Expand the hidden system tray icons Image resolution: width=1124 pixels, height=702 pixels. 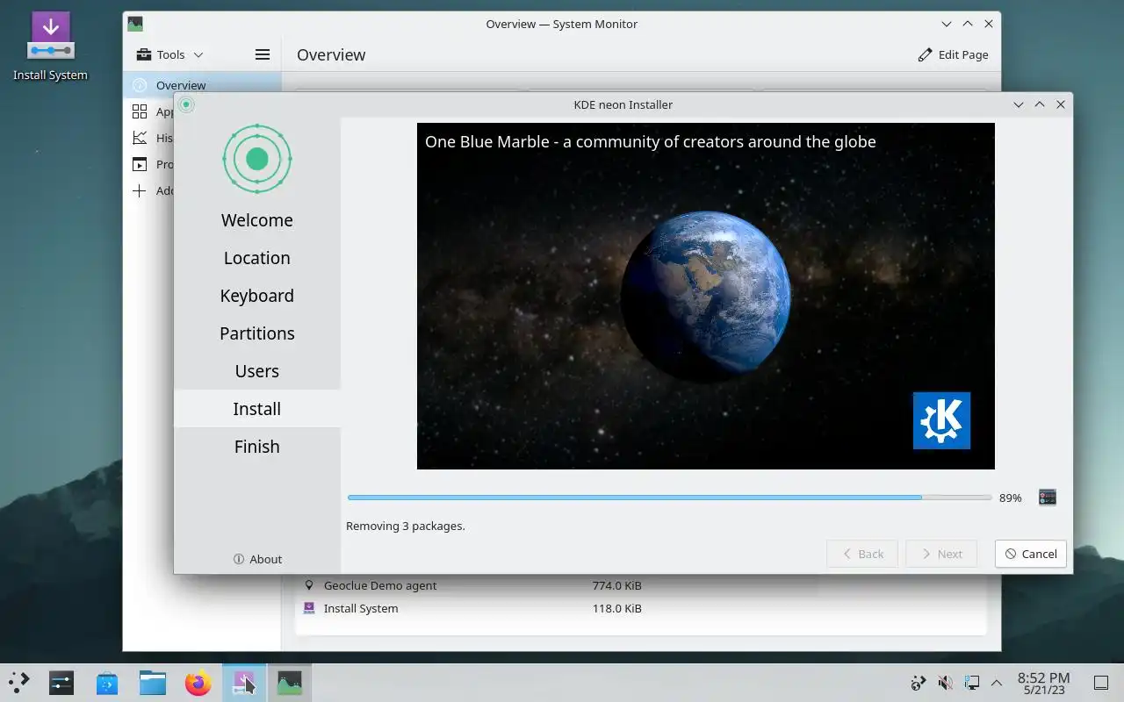(997, 683)
